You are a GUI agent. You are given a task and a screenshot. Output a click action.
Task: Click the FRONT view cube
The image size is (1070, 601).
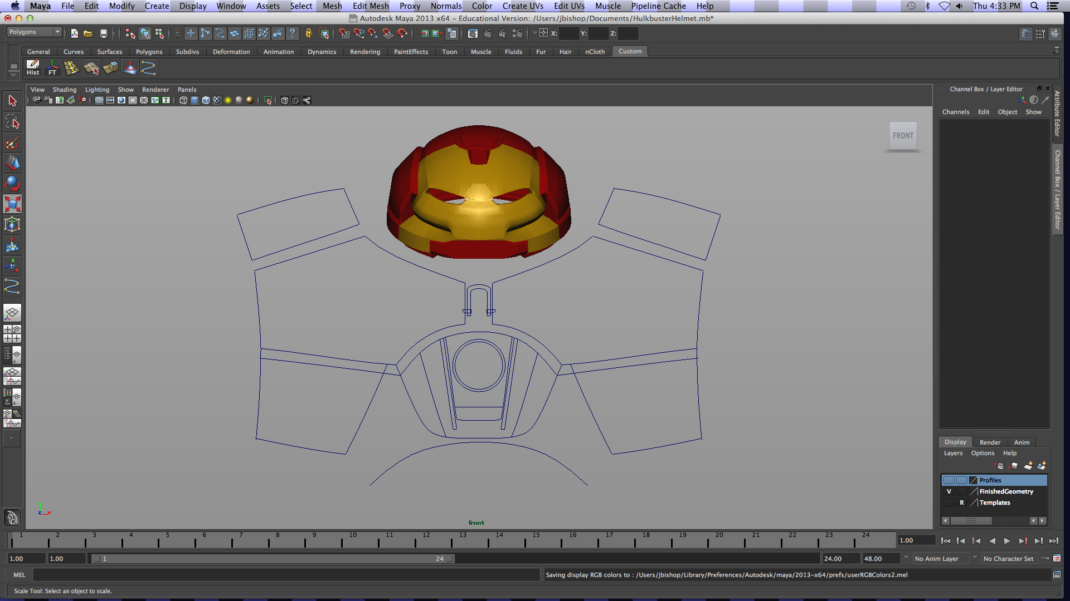tap(903, 136)
